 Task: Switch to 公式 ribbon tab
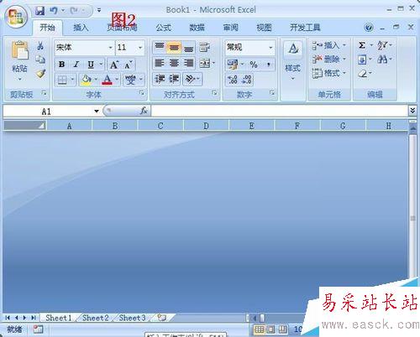pyautogui.click(x=164, y=28)
